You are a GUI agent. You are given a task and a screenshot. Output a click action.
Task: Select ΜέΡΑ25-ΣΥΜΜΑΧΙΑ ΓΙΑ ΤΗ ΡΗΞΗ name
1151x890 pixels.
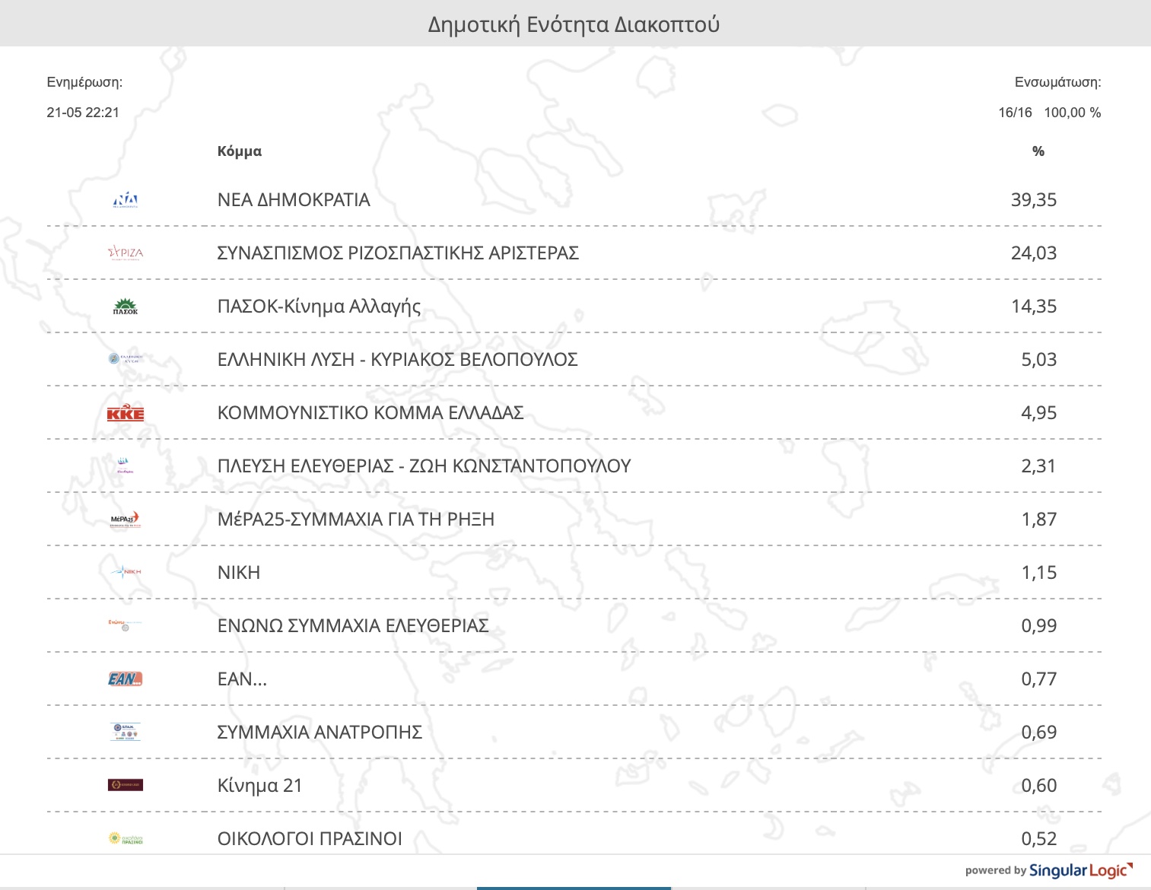(356, 520)
